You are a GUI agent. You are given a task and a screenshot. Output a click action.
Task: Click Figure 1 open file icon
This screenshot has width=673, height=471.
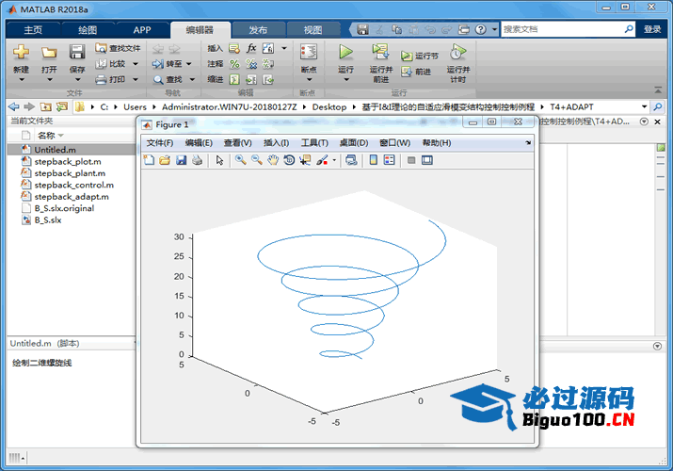click(x=165, y=160)
